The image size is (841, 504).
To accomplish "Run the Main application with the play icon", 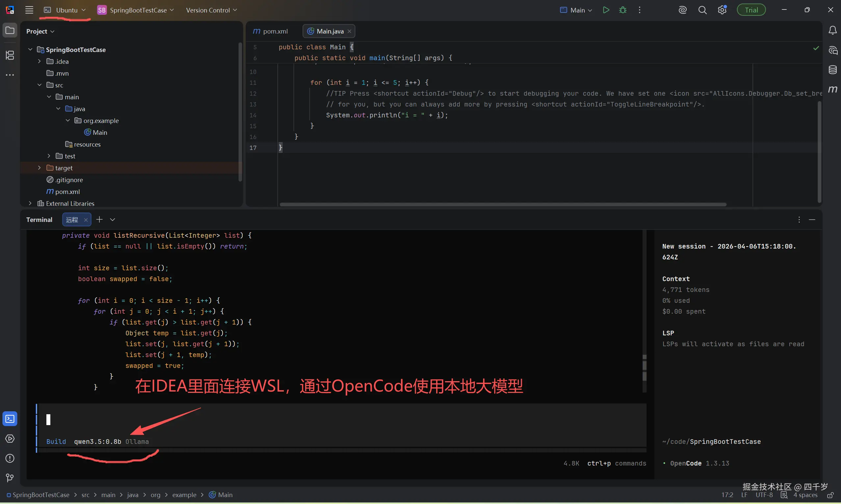I will [x=606, y=10].
